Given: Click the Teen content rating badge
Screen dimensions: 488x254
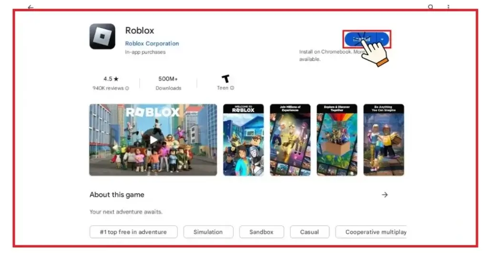Looking at the screenshot, I should 225,79.
